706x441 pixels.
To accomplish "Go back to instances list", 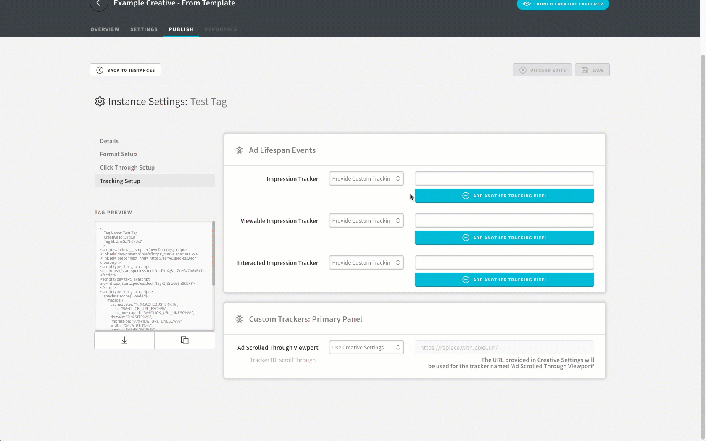I will (x=125, y=70).
